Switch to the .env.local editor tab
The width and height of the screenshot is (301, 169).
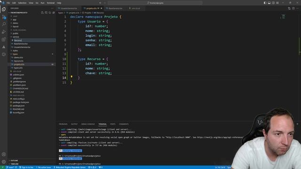point(135,8)
